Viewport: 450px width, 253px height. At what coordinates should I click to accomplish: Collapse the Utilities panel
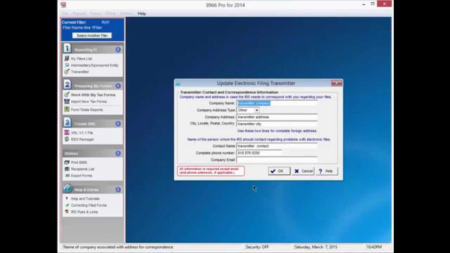[118, 153]
